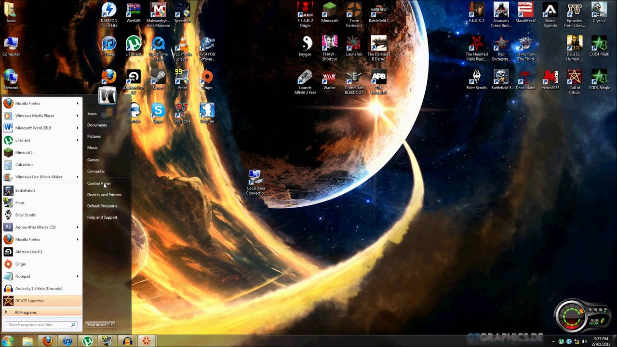The image size is (617, 347).
Task: Open the keygen desktop icon
Action: pyautogui.click(x=305, y=46)
